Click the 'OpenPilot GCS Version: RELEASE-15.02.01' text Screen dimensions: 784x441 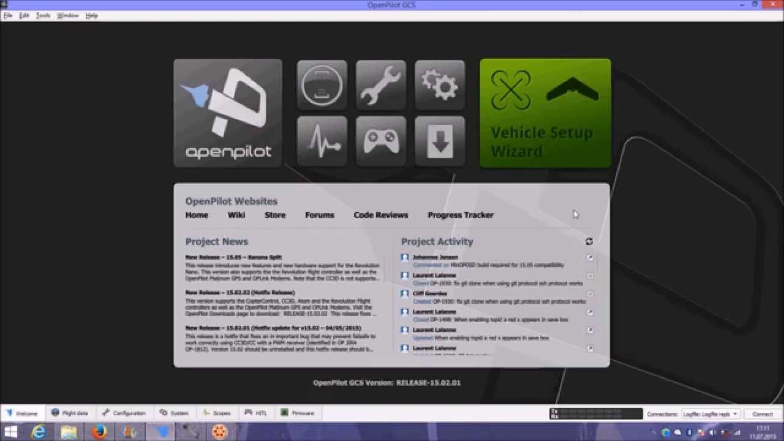coord(386,383)
